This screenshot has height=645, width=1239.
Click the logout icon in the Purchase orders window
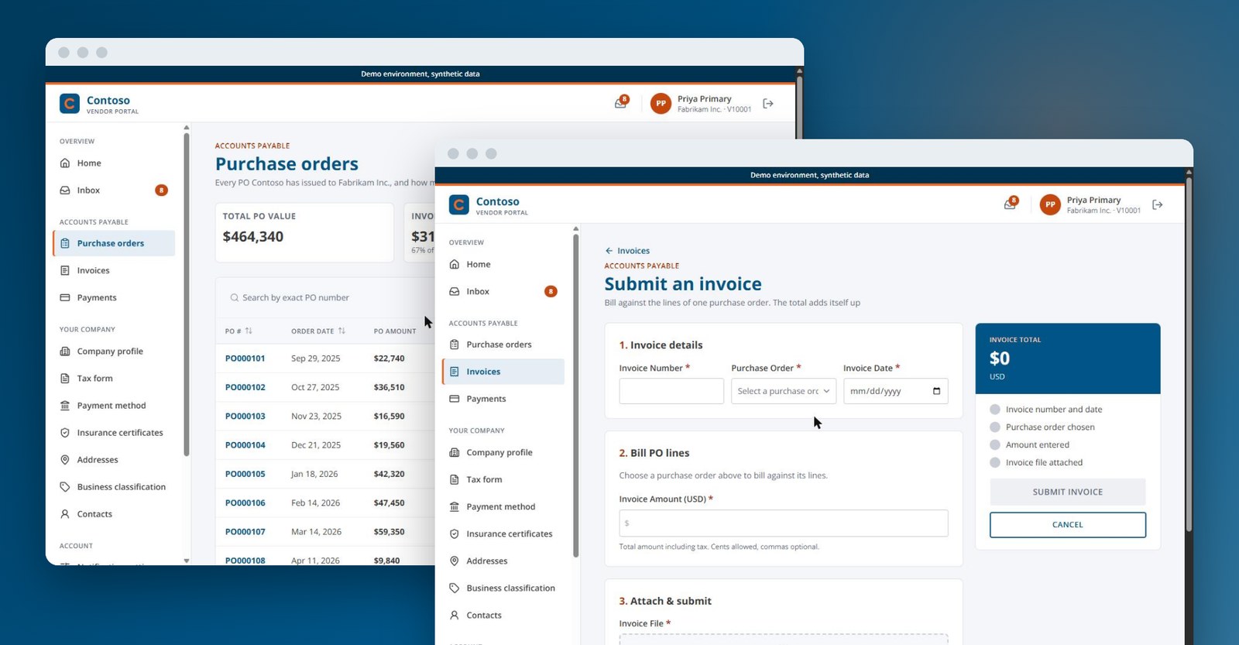pos(768,104)
